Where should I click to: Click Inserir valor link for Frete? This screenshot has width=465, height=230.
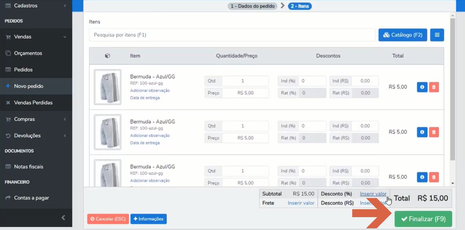click(301, 203)
